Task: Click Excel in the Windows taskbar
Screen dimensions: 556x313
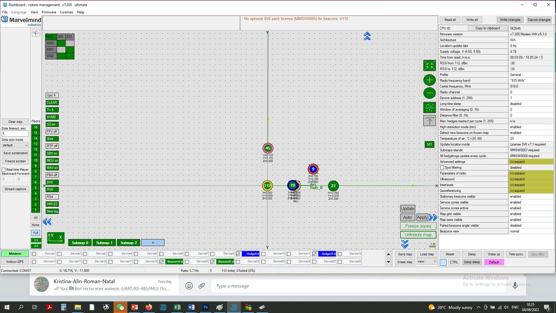Action: point(177,307)
